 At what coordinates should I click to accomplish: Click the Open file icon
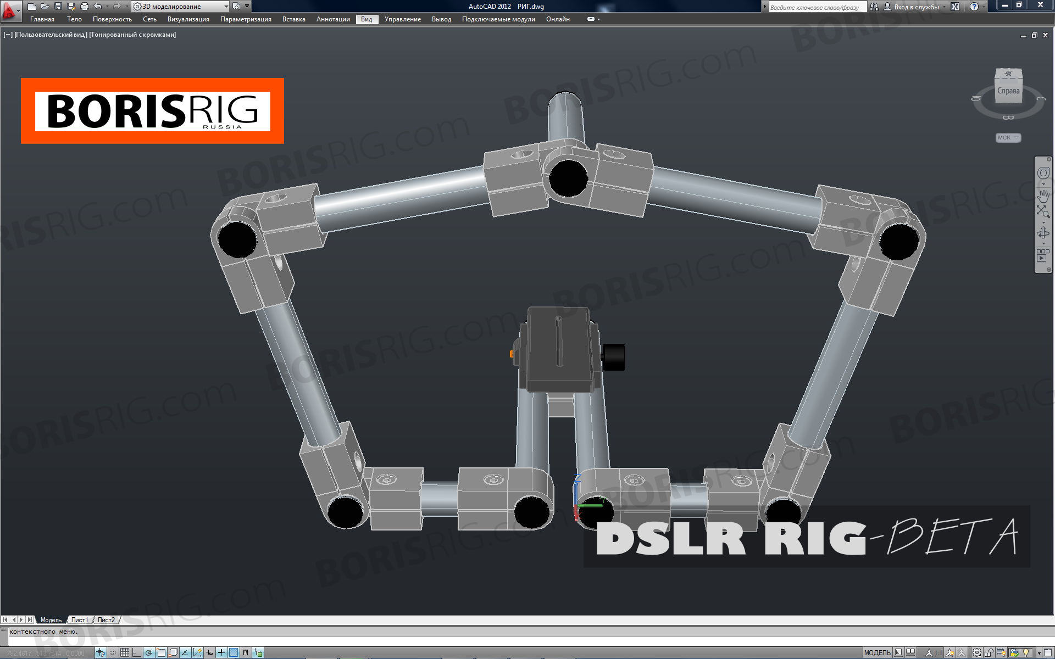45,7
